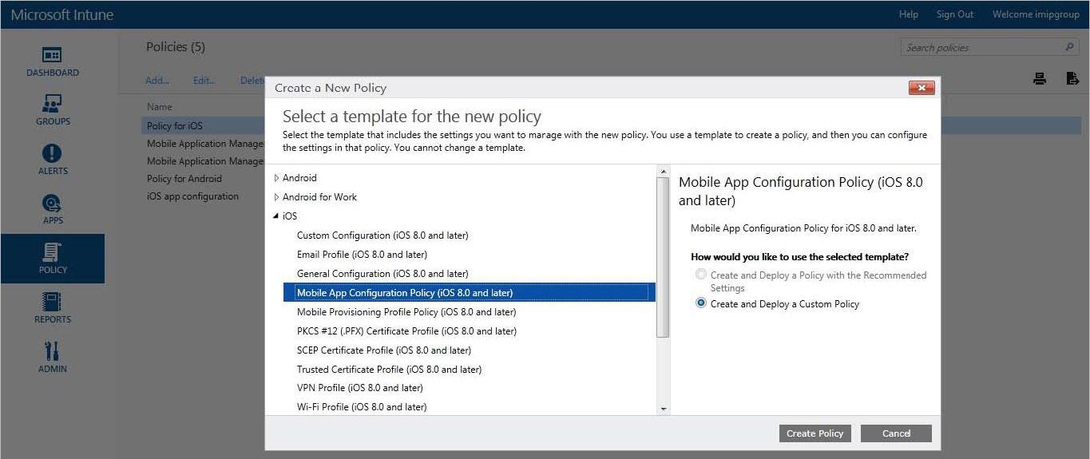Open the Admin tools icon

tap(52, 352)
